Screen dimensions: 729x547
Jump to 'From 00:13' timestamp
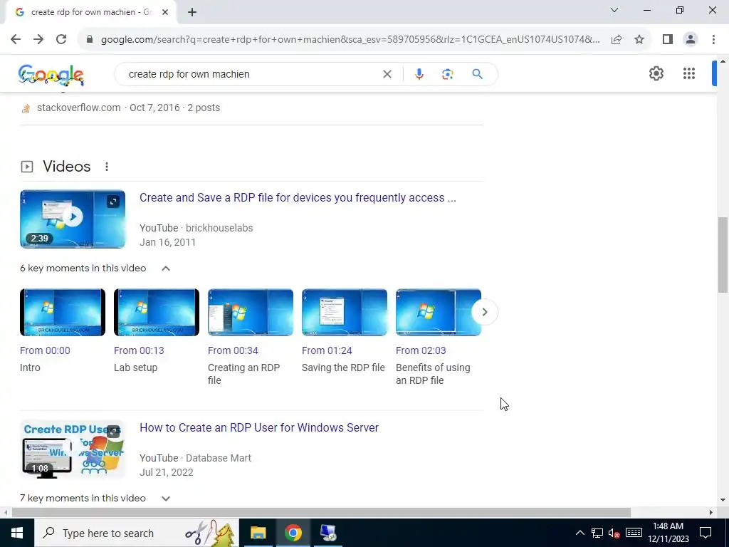tap(139, 350)
